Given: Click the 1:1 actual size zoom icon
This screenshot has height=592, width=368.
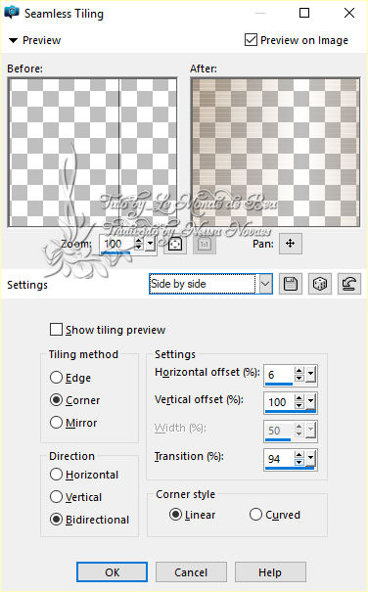Looking at the screenshot, I should [x=204, y=244].
